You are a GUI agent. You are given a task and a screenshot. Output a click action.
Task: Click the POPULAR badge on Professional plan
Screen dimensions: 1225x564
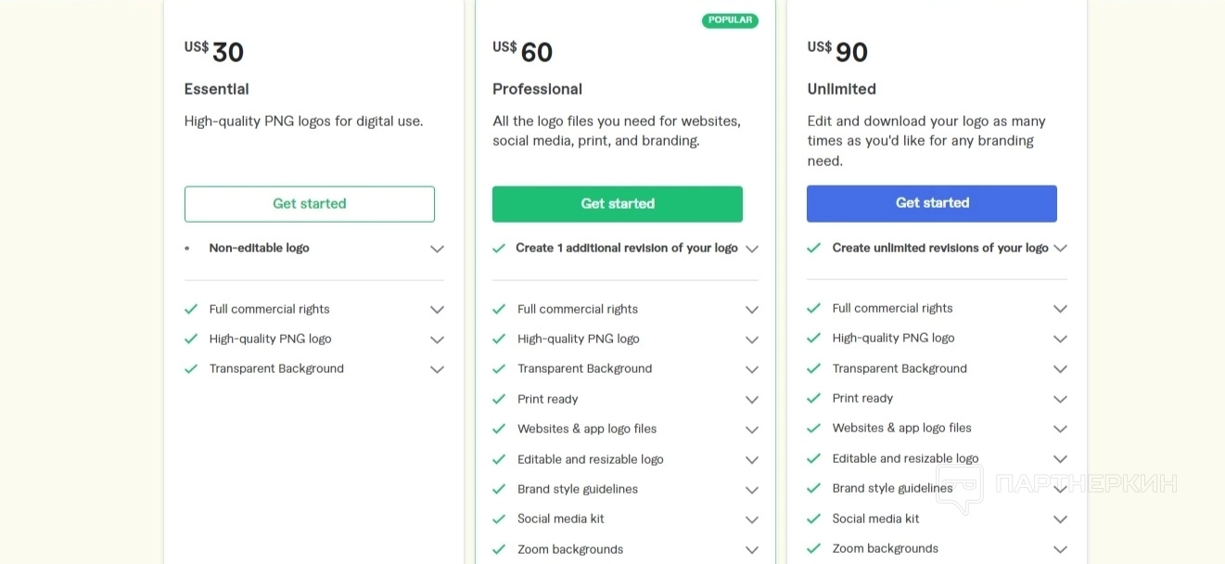[730, 20]
